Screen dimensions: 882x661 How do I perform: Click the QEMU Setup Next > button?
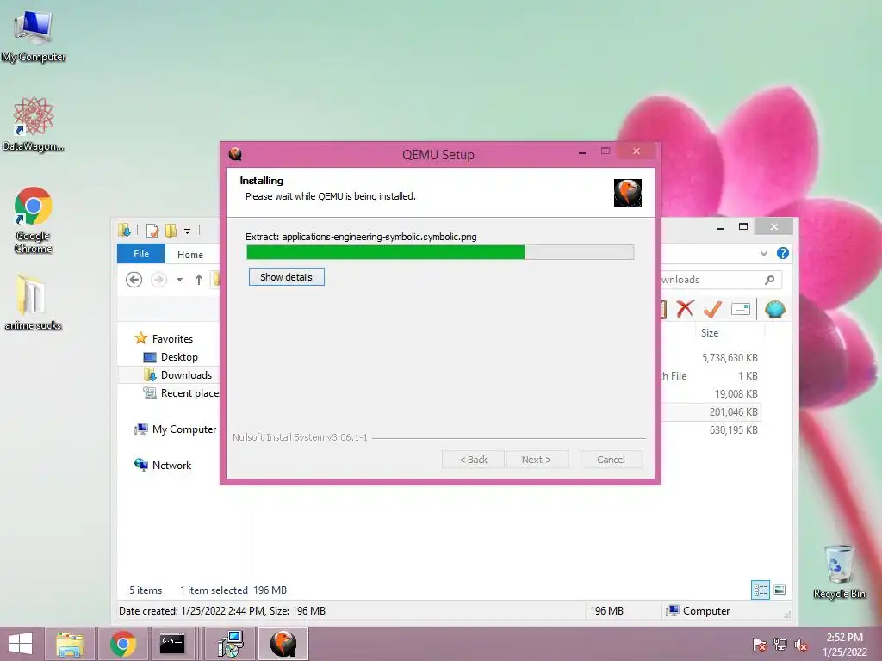[536, 460]
